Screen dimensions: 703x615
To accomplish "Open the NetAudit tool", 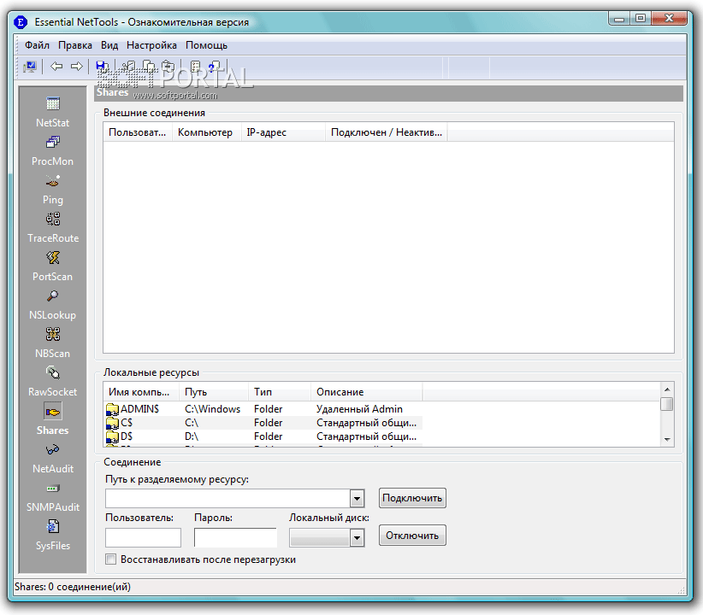I will click(x=53, y=460).
